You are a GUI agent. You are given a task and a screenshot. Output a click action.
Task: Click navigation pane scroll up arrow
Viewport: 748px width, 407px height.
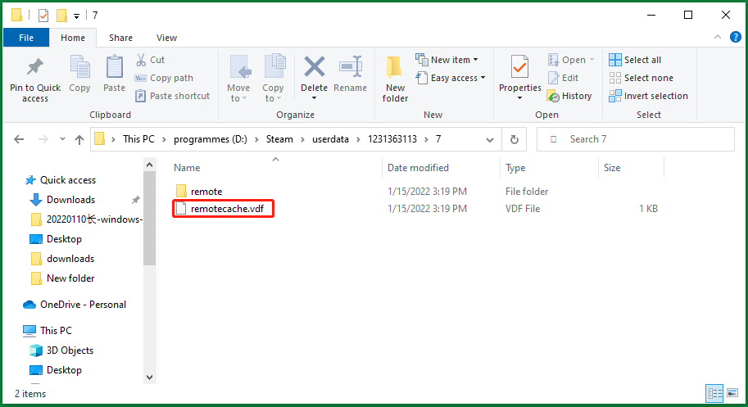tap(149, 165)
